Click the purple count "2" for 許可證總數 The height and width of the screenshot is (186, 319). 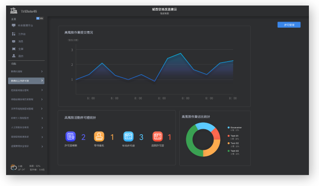tap(83, 137)
